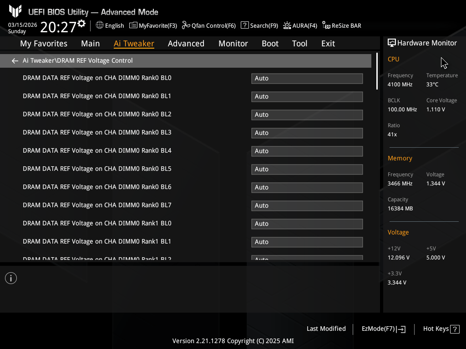
Task: Click the 03/15/2026 date text
Action: click(23, 25)
